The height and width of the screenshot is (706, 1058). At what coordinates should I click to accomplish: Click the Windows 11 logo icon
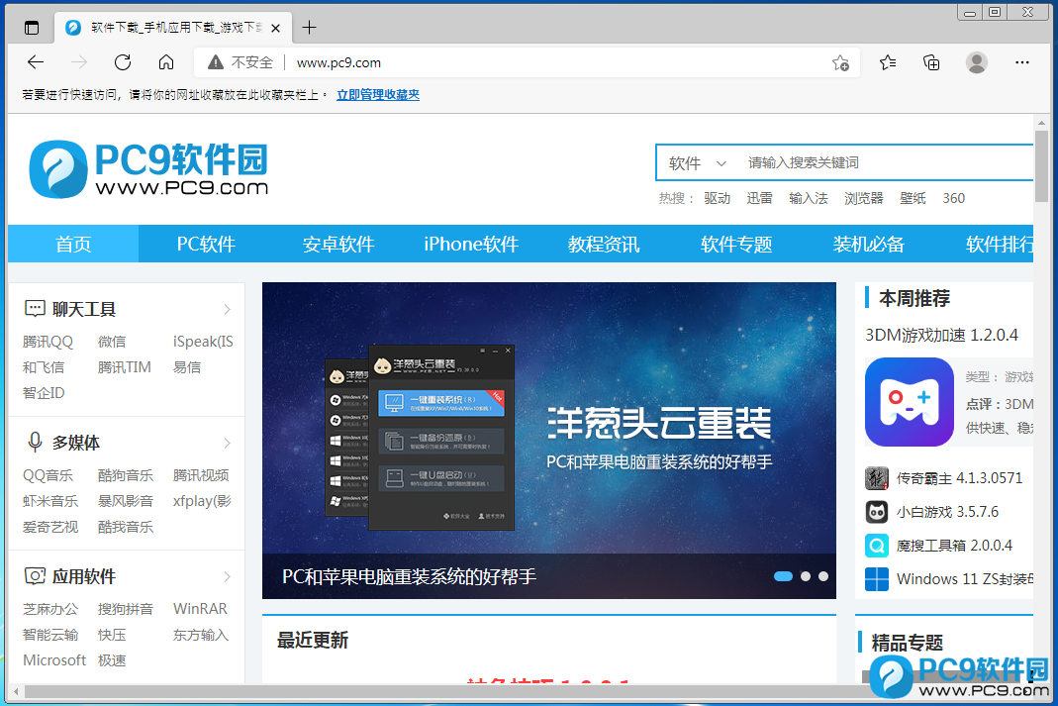point(877,579)
